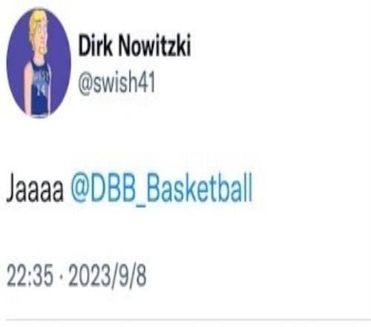Click the blue jersey in the profile picture

[40, 88]
